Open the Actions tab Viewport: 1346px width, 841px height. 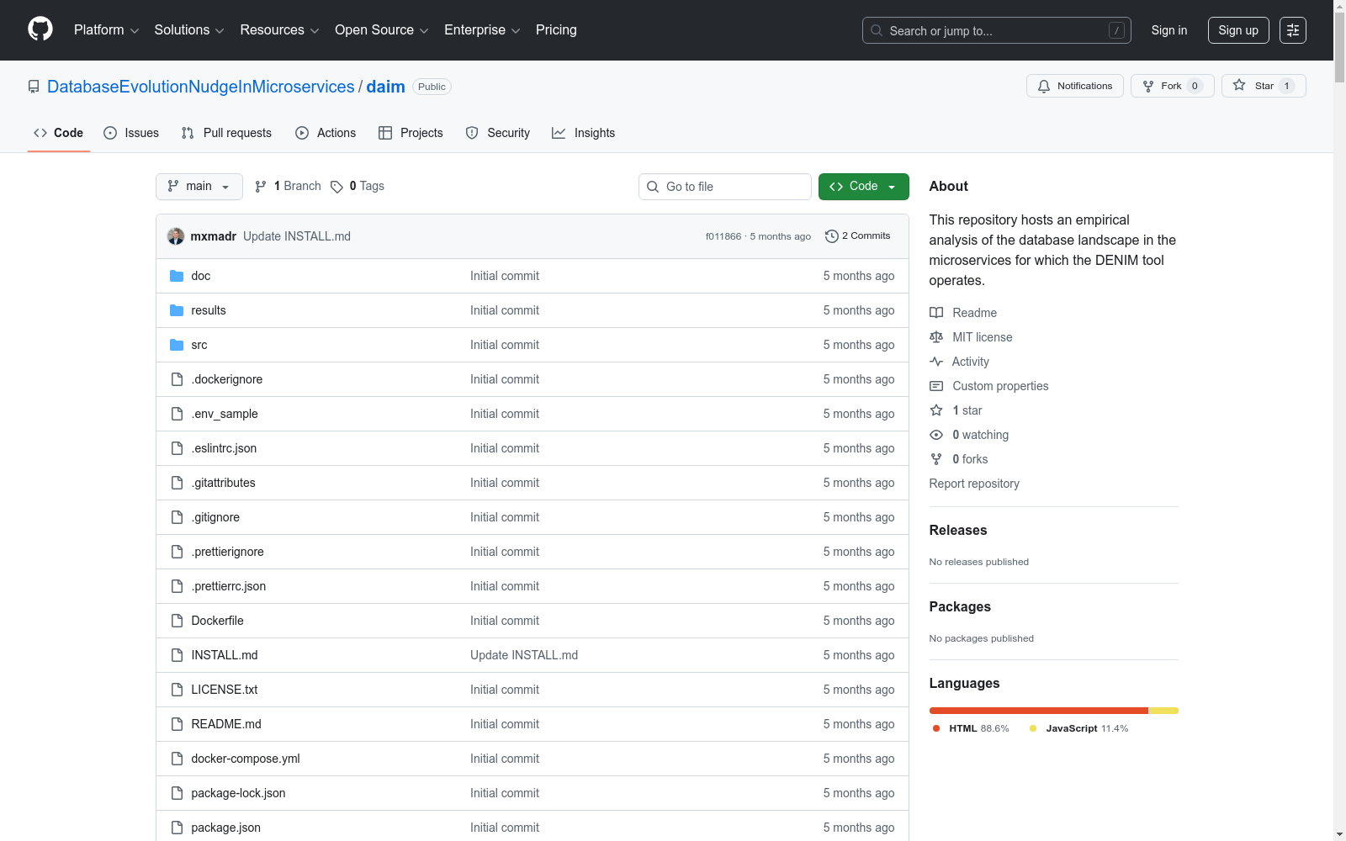tap(326, 133)
